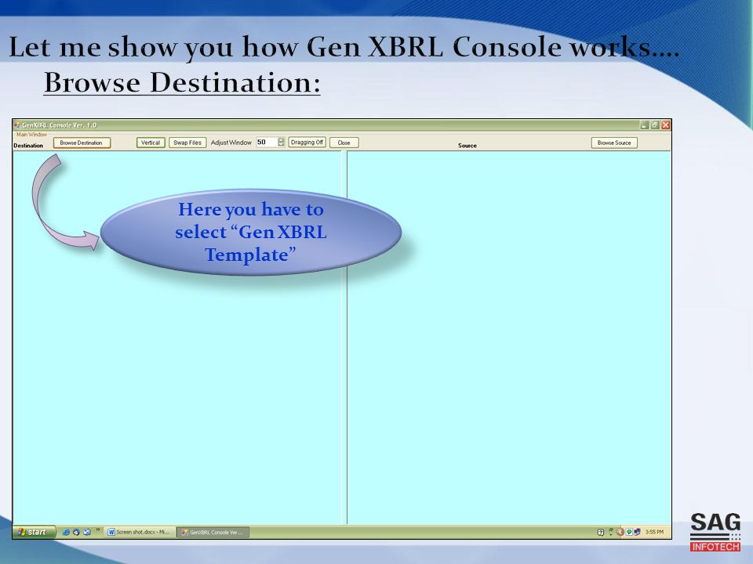This screenshot has width=753, height=564.
Task: Click the Destination label
Action: [28, 146]
